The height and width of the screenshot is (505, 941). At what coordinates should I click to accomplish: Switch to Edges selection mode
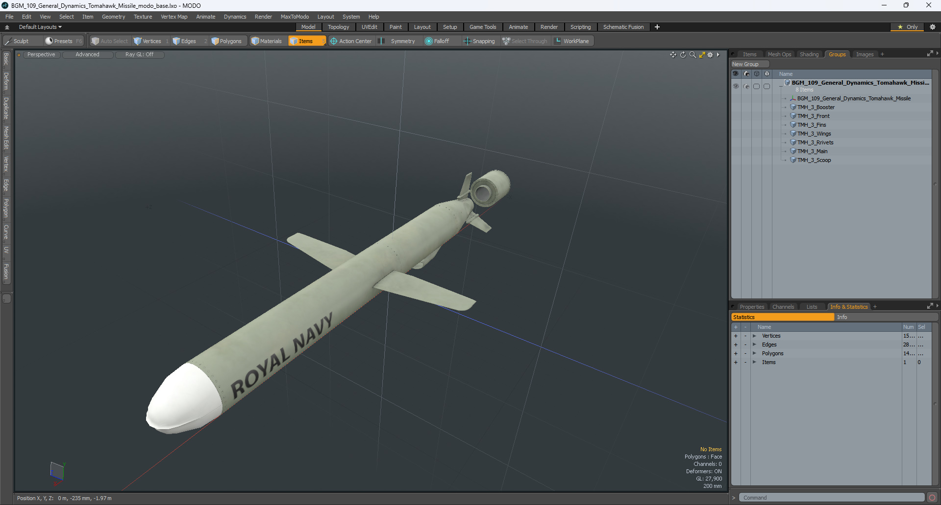point(188,41)
